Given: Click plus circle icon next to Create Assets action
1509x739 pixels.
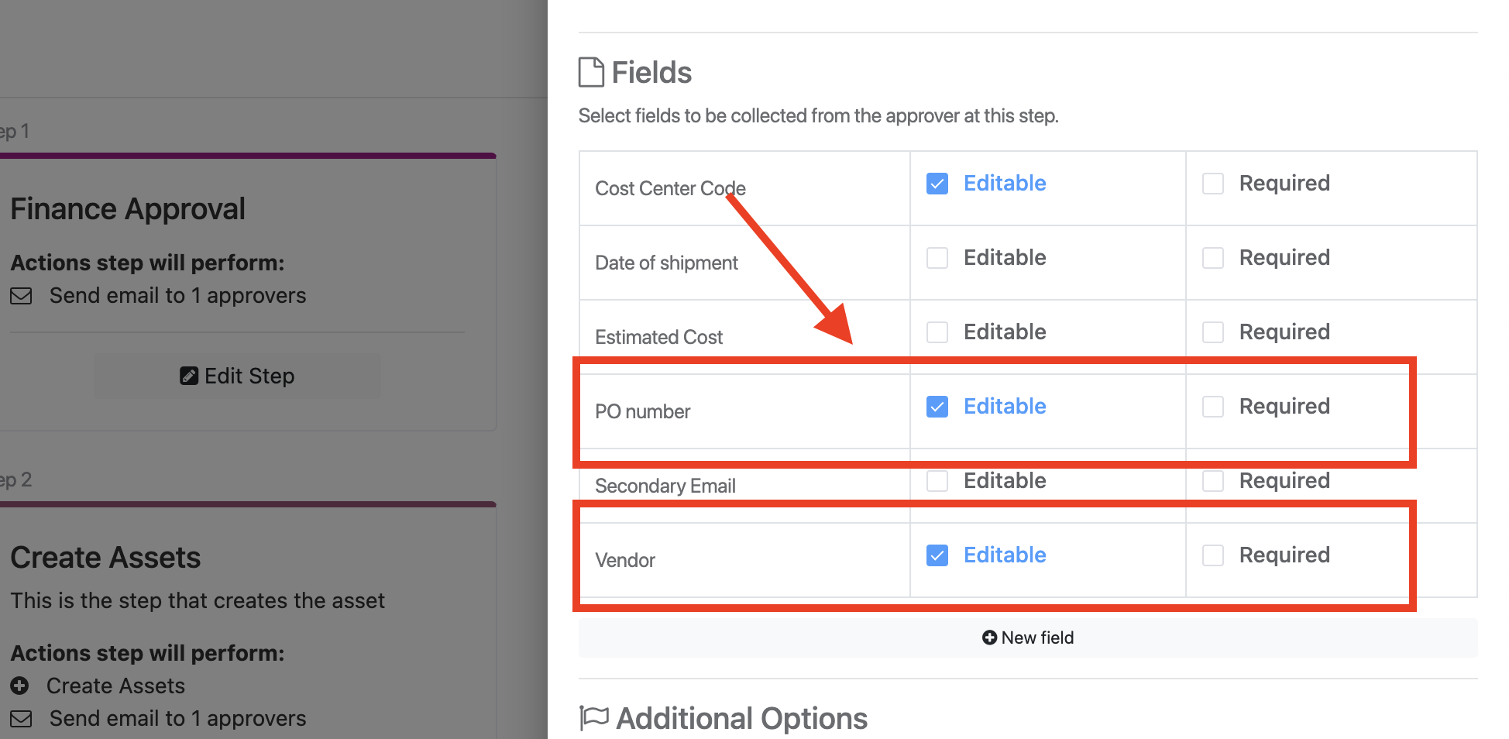Looking at the screenshot, I should click(19, 686).
